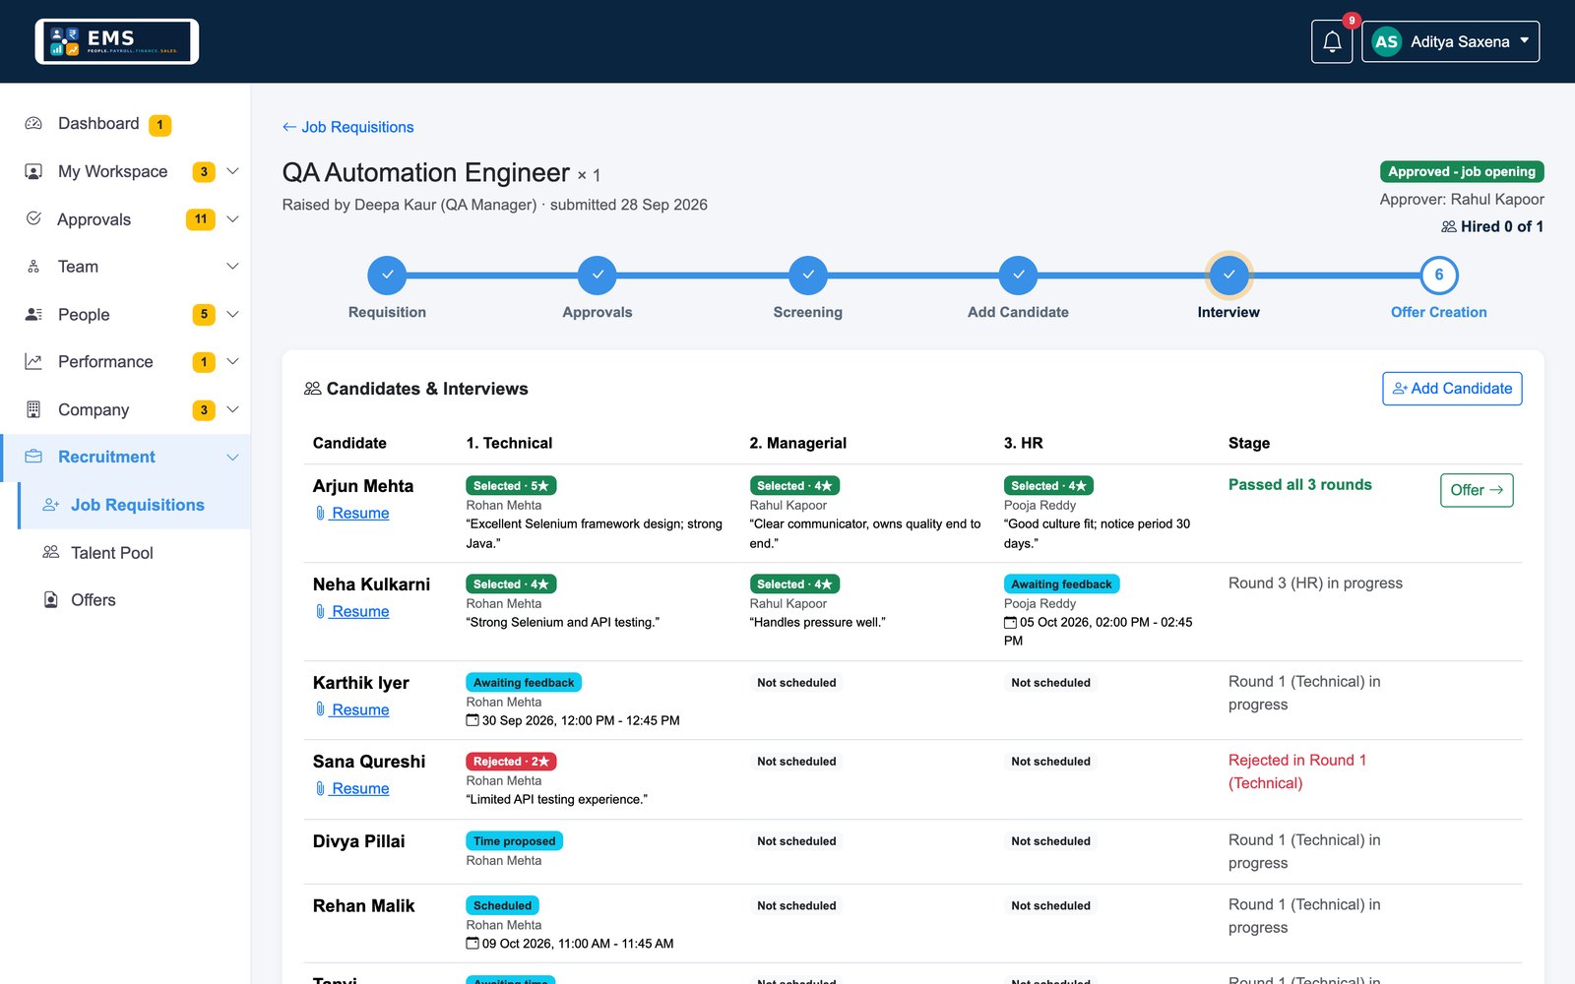Click the Offer Creation step 6 circle

1439,276
